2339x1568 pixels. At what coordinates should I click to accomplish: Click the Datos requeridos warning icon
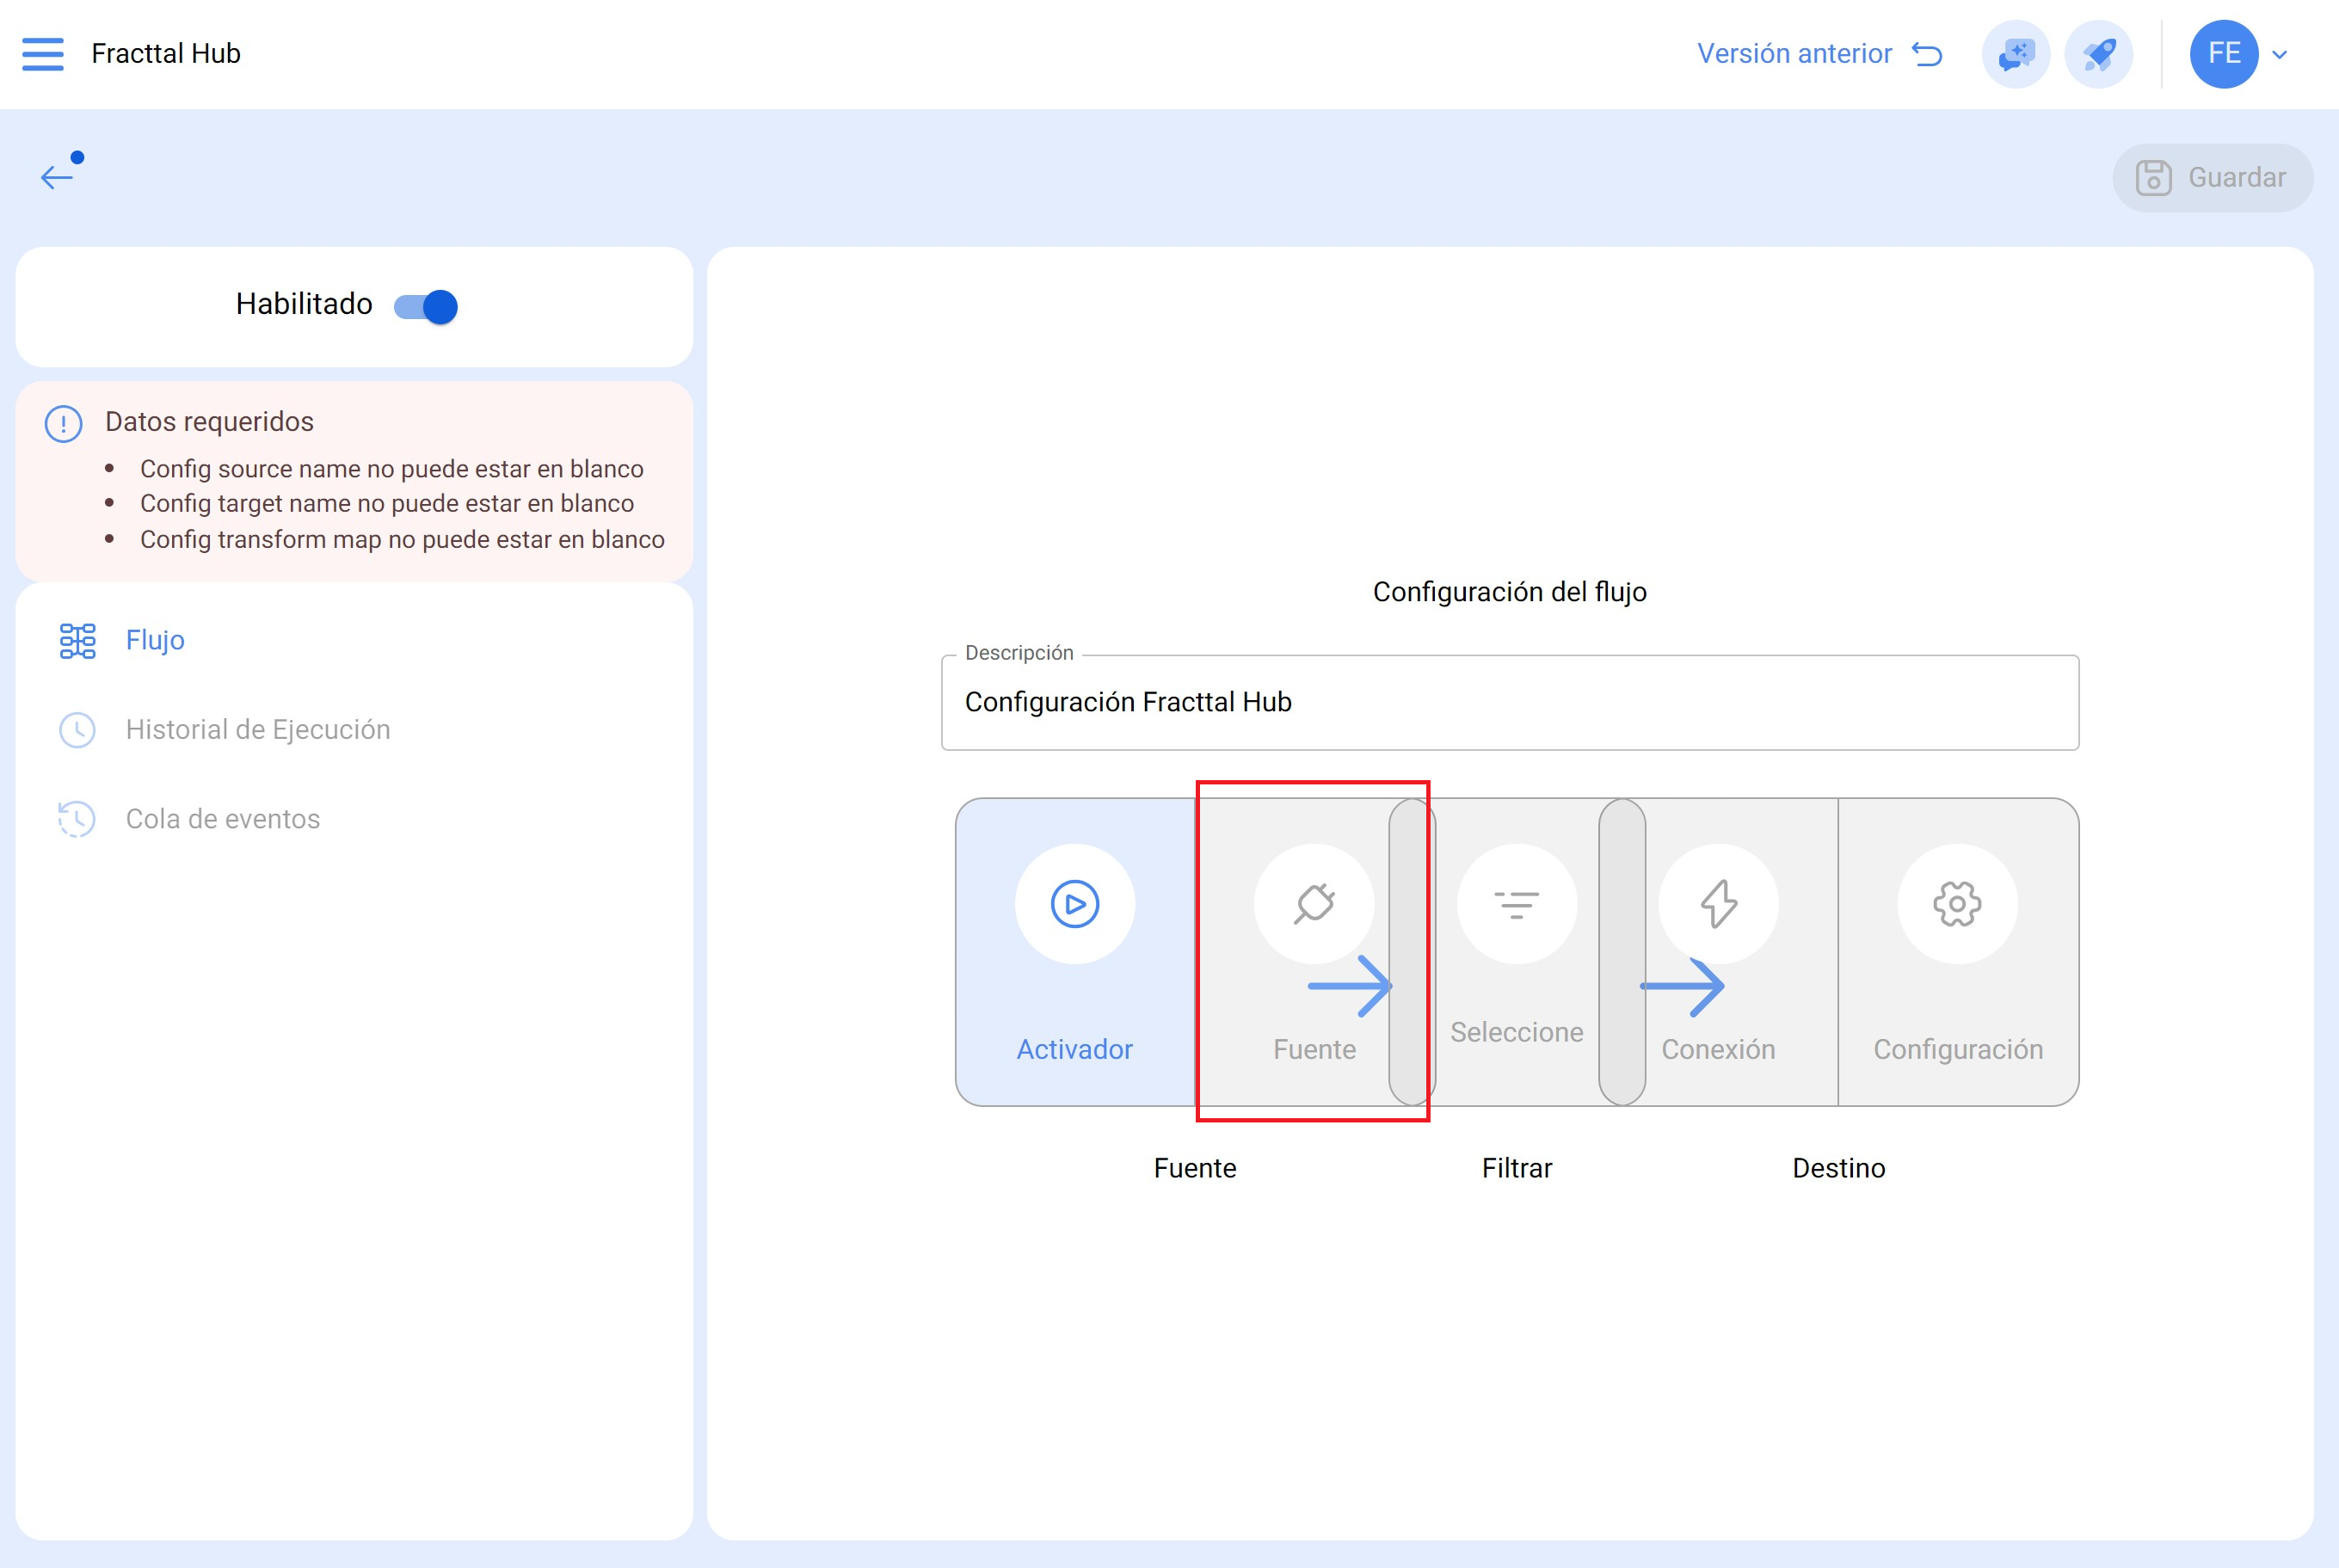click(x=63, y=424)
